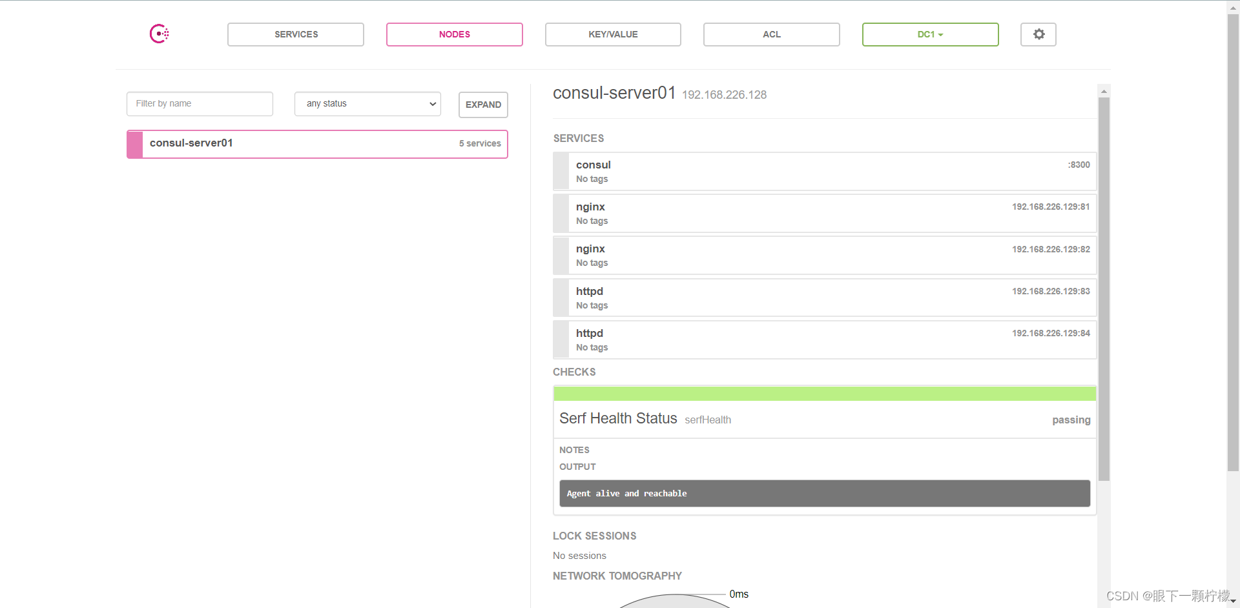The image size is (1240, 608).
Task: Click the Filter by name input field
Action: pos(200,104)
